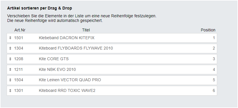Click the Position column header

(208, 30)
